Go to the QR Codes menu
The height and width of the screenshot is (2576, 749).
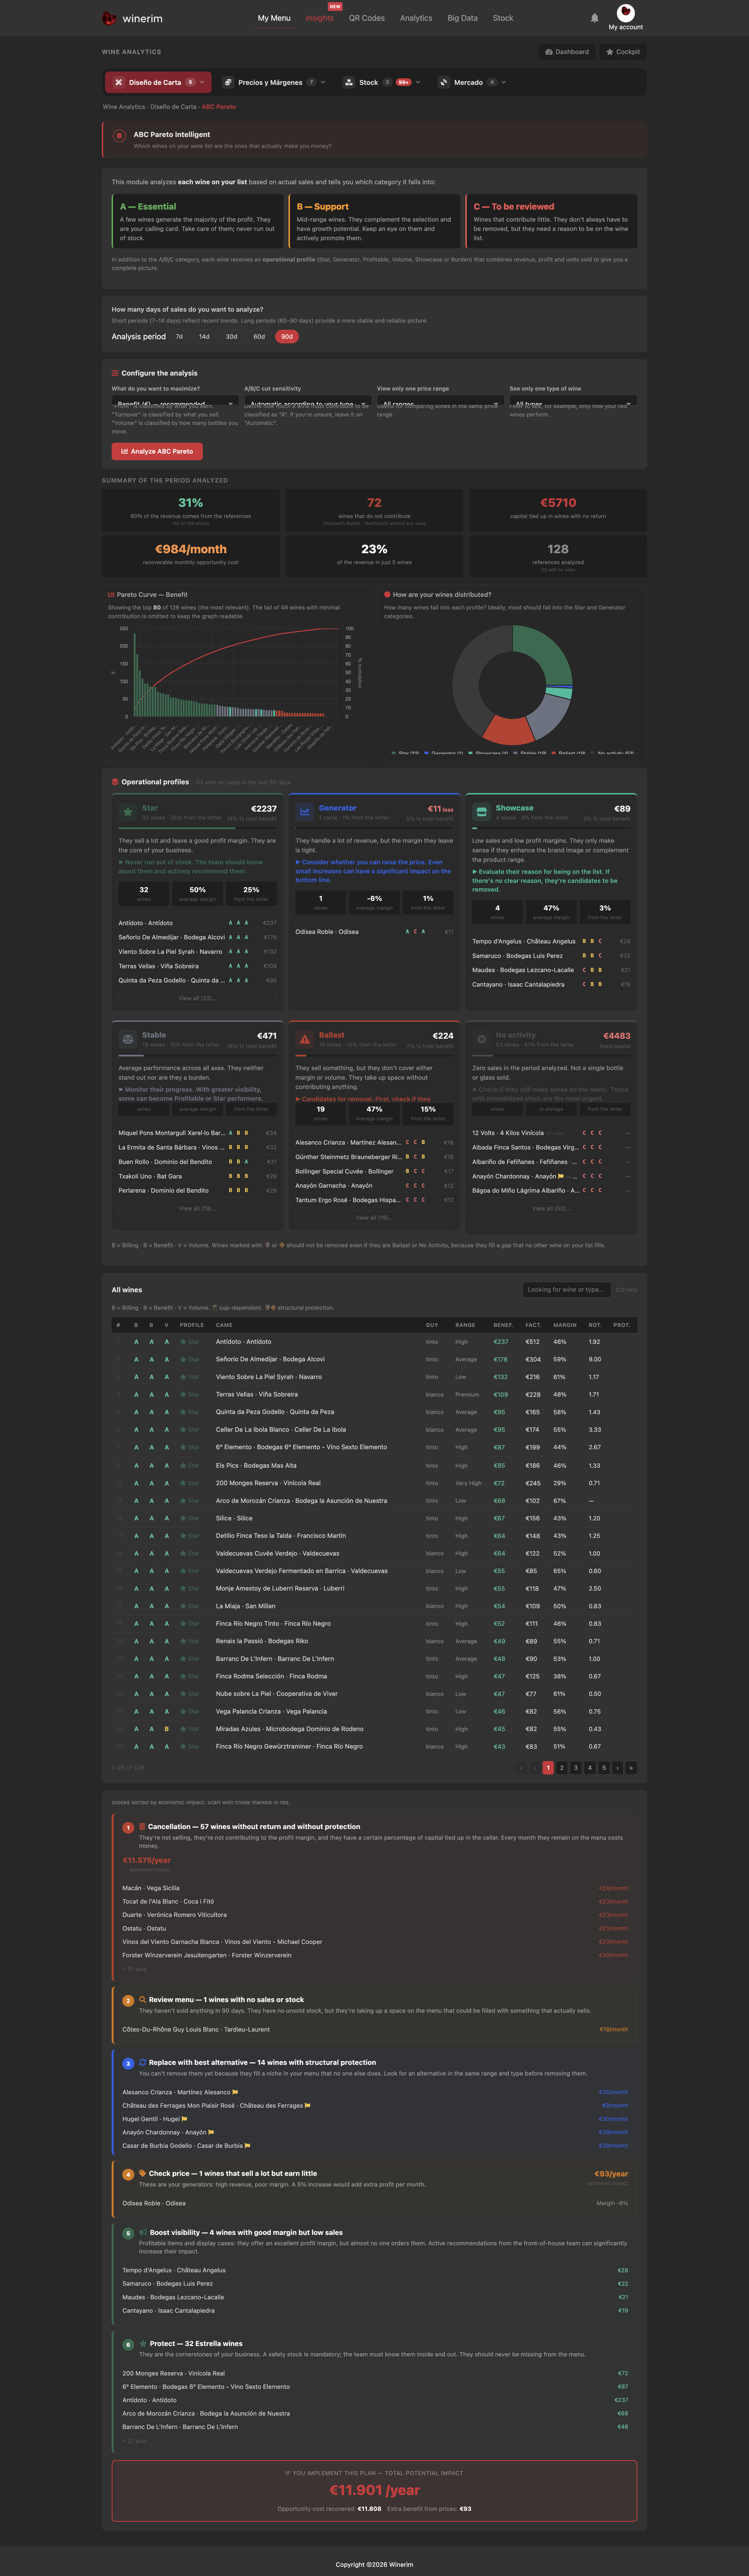[x=367, y=18]
